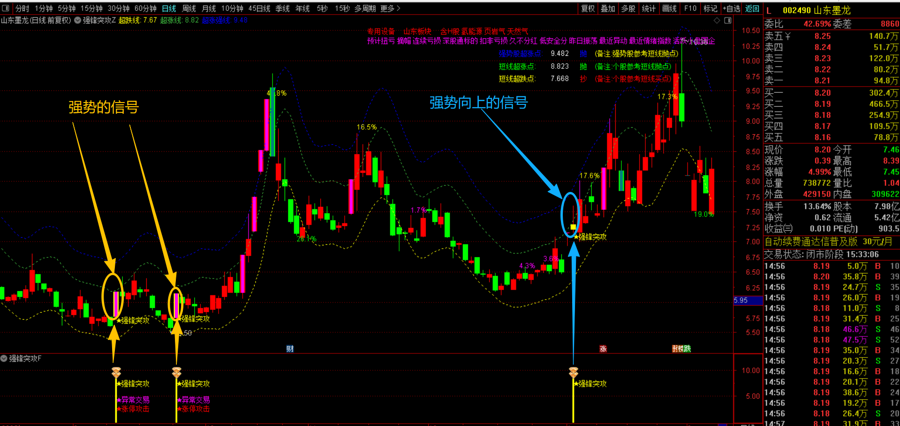Click the 超涨强线 9.48 indicator value
Viewport: 900px width, 426px height.
click(x=225, y=20)
